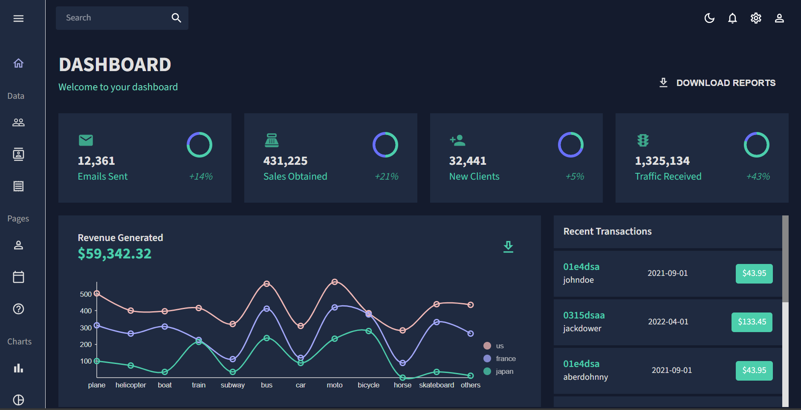This screenshot has width=801, height=410.
Task: Open Pie Chart icon in sidebar
Action: click(x=18, y=400)
